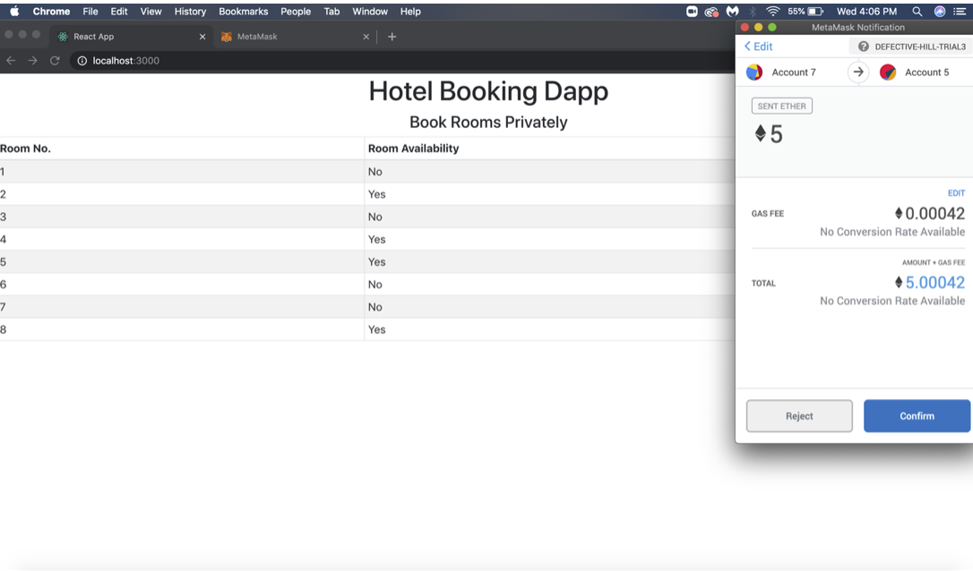Confirm the MetaMask transaction
The width and height of the screenshot is (973, 571).
(x=917, y=415)
